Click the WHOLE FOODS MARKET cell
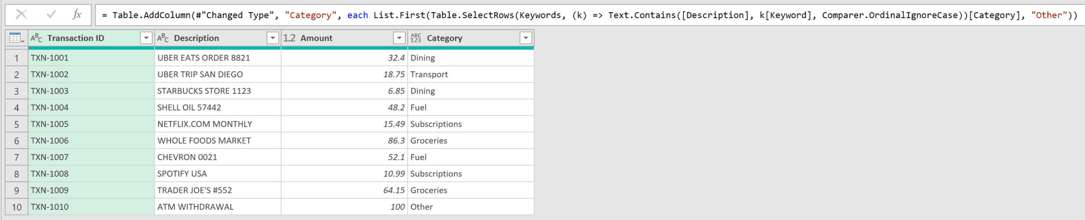Screen dimensions: 1085x220 pyautogui.click(x=218, y=141)
